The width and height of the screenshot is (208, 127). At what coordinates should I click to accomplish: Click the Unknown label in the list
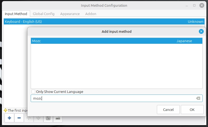pos(196,21)
